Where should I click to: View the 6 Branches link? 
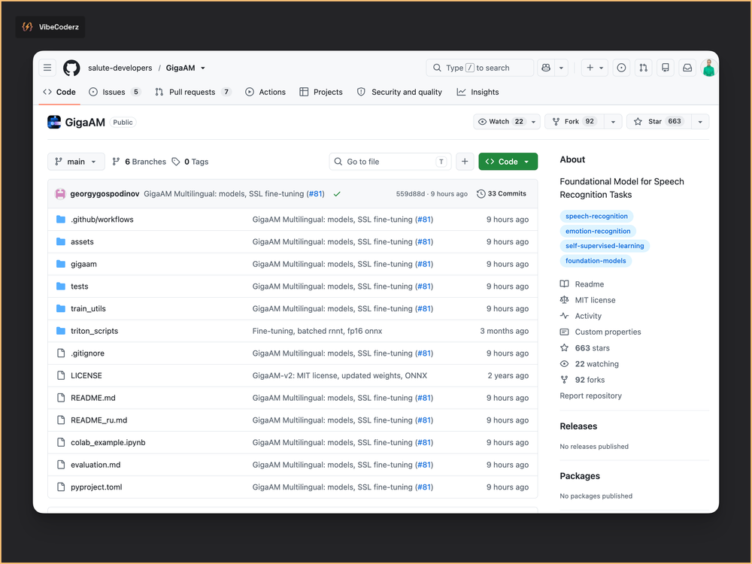click(139, 162)
